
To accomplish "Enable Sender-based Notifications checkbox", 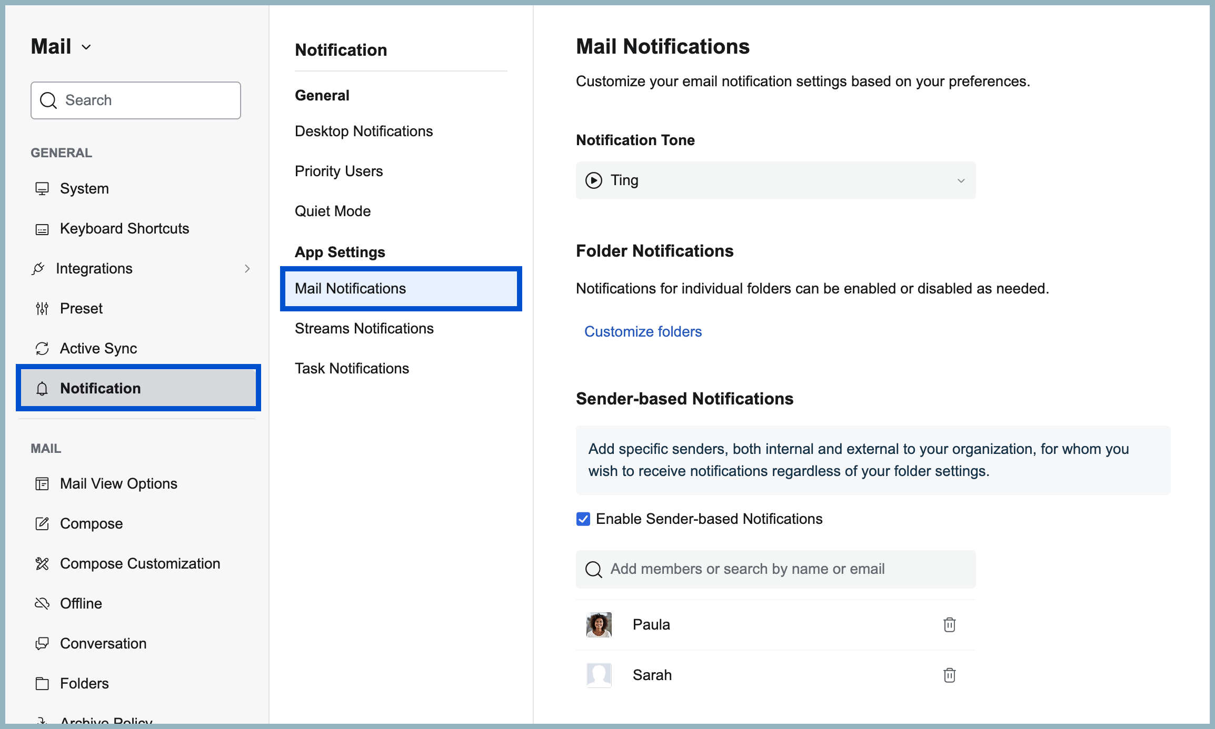I will tap(583, 519).
